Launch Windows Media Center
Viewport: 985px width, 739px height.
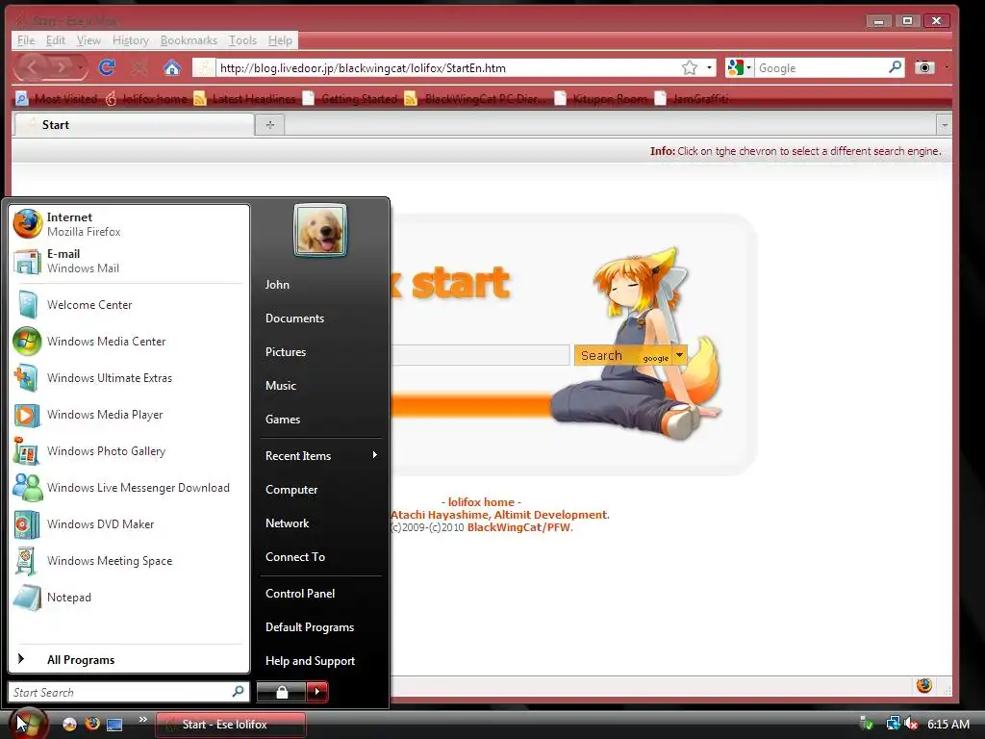coord(129,342)
